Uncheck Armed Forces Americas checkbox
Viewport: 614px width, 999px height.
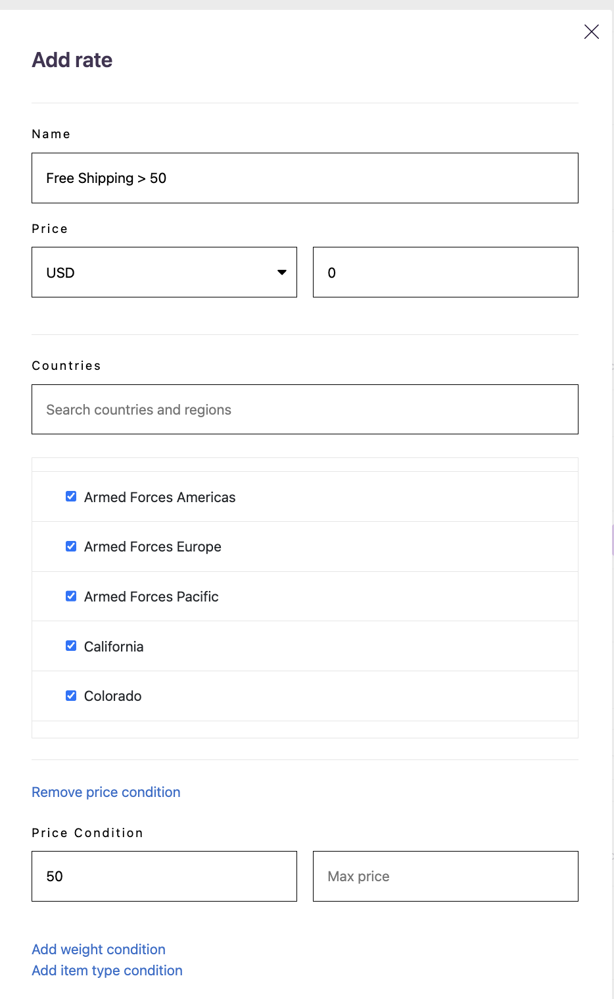pyautogui.click(x=71, y=497)
